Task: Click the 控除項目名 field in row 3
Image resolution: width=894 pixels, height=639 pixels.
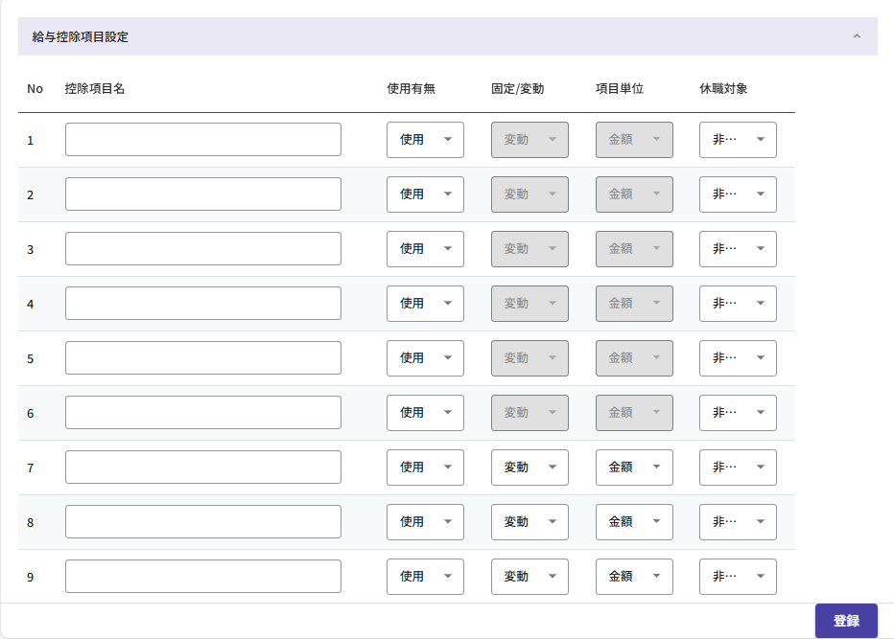Action: (202, 249)
